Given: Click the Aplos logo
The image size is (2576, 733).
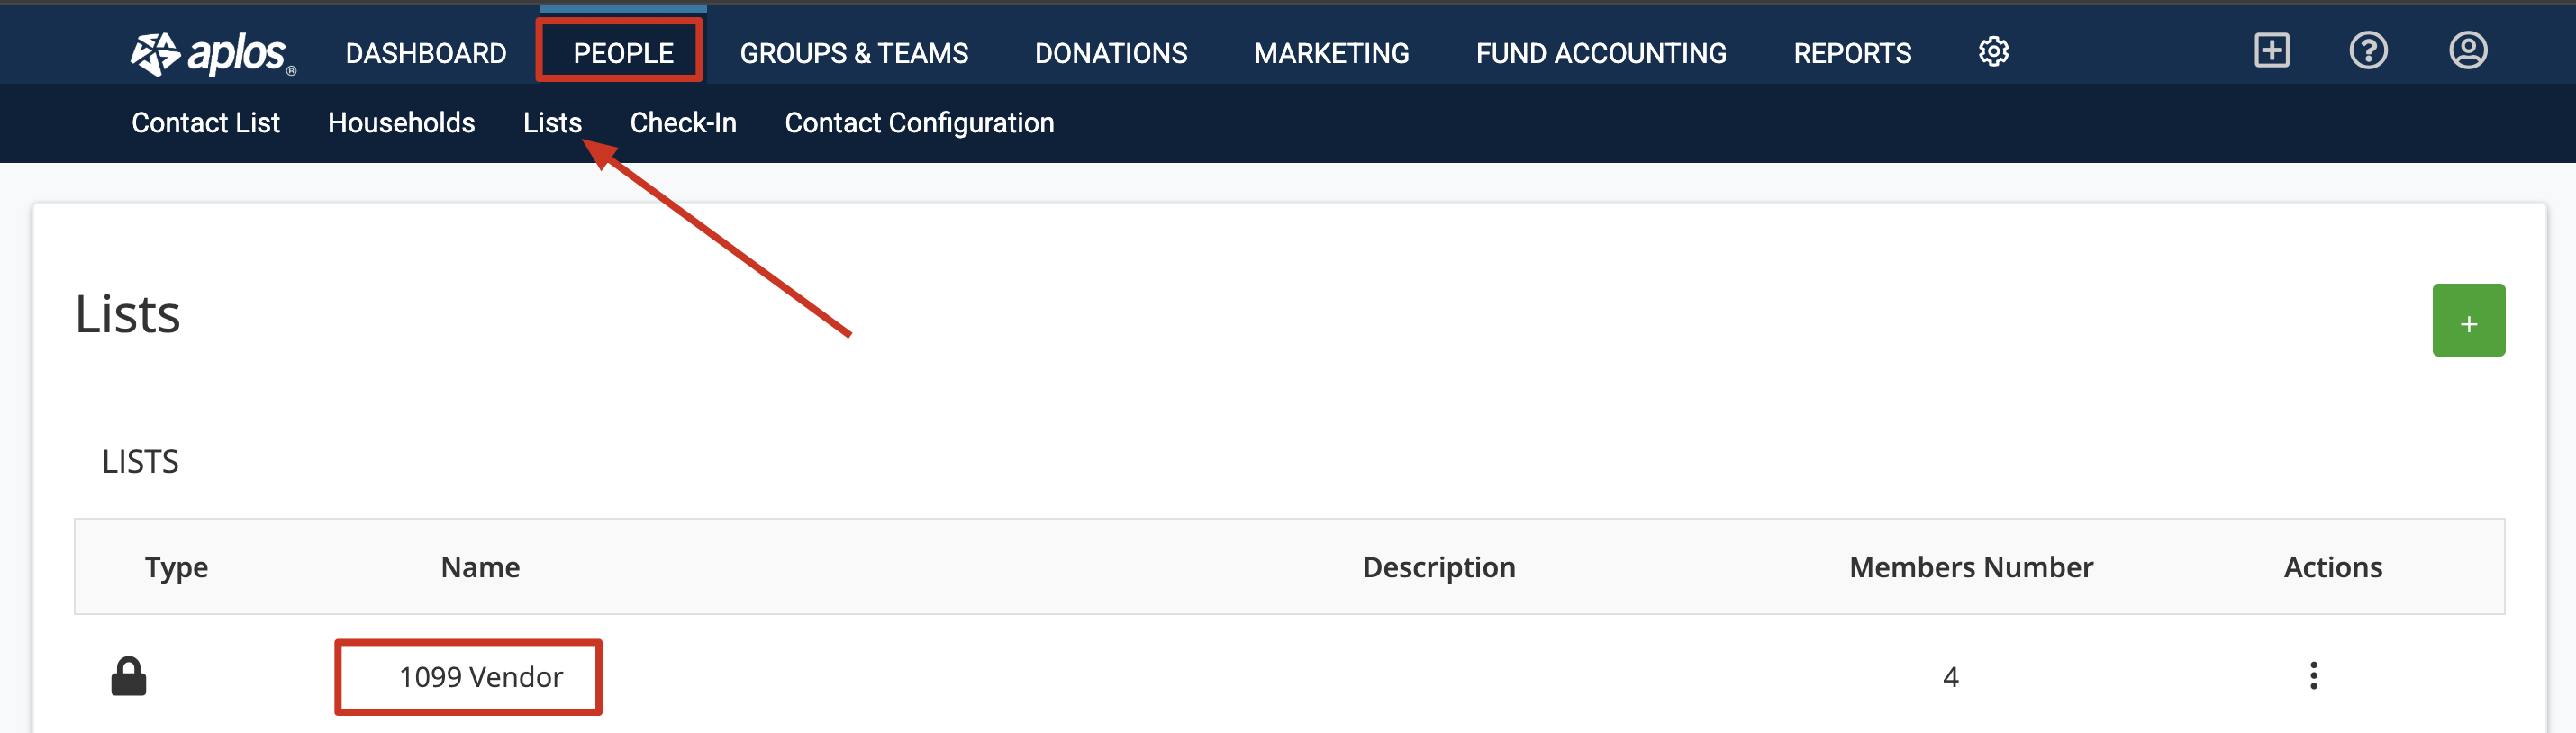Looking at the screenshot, I should 212,53.
